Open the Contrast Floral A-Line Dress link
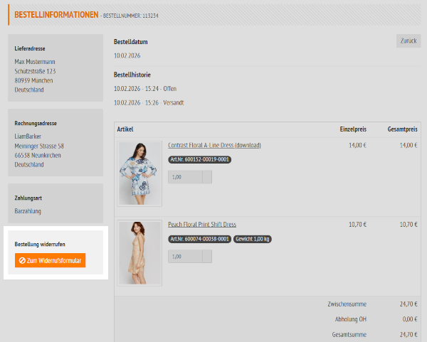This screenshot has height=342, width=427. click(x=214, y=145)
